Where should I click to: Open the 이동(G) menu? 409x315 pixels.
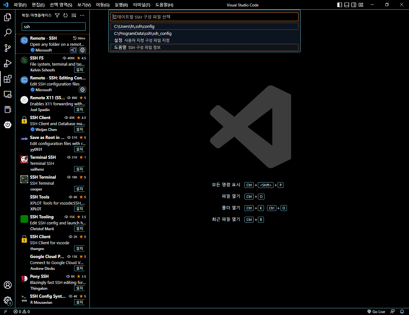[103, 5]
